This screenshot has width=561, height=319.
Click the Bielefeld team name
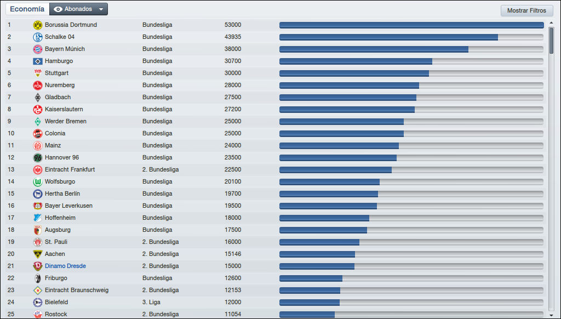tap(56, 302)
